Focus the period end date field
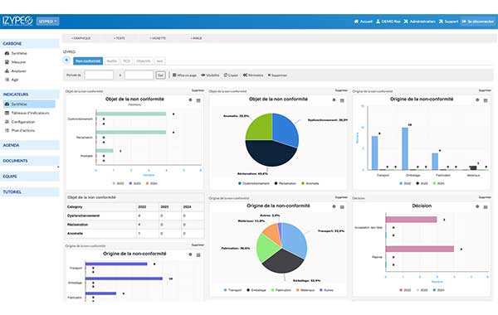 [139, 75]
